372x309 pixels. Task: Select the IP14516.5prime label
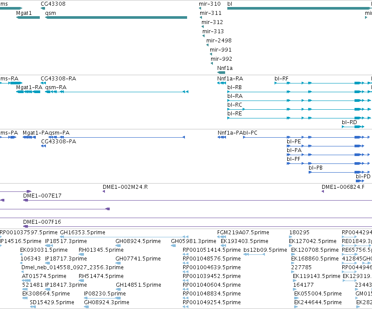(21, 241)
